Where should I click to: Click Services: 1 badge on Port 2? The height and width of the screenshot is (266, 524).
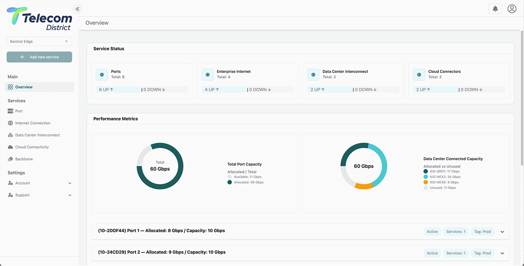tap(456, 253)
